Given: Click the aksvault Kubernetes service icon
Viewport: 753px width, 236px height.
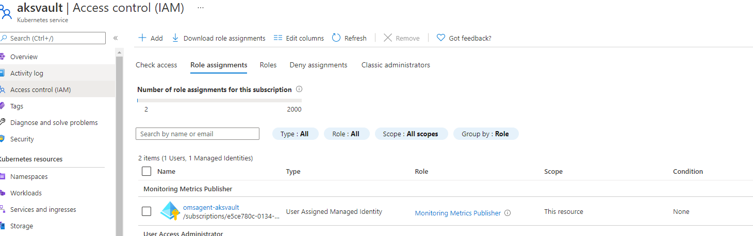Looking at the screenshot, I should (5, 12).
